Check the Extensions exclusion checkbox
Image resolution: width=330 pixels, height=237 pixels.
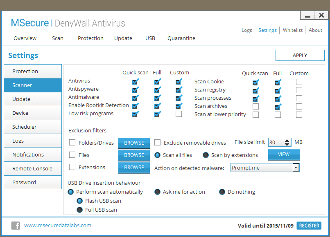72,167
